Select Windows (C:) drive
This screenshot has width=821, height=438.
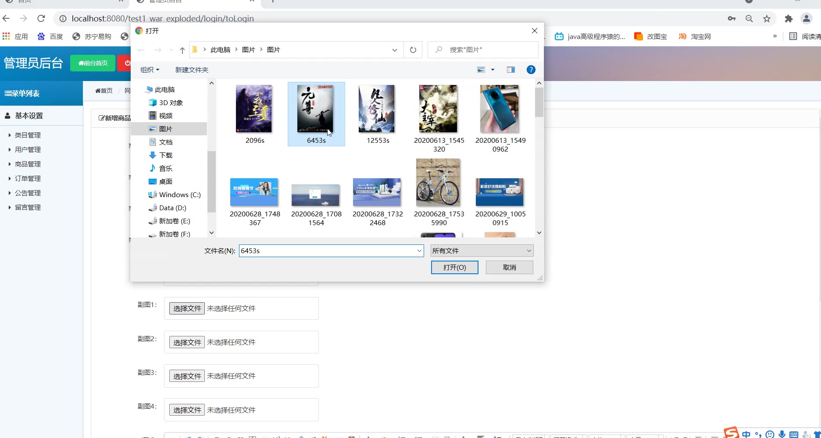(x=175, y=194)
